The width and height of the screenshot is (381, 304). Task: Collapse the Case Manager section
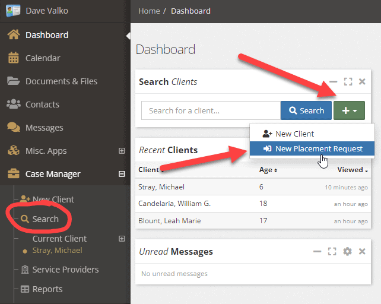pos(122,174)
